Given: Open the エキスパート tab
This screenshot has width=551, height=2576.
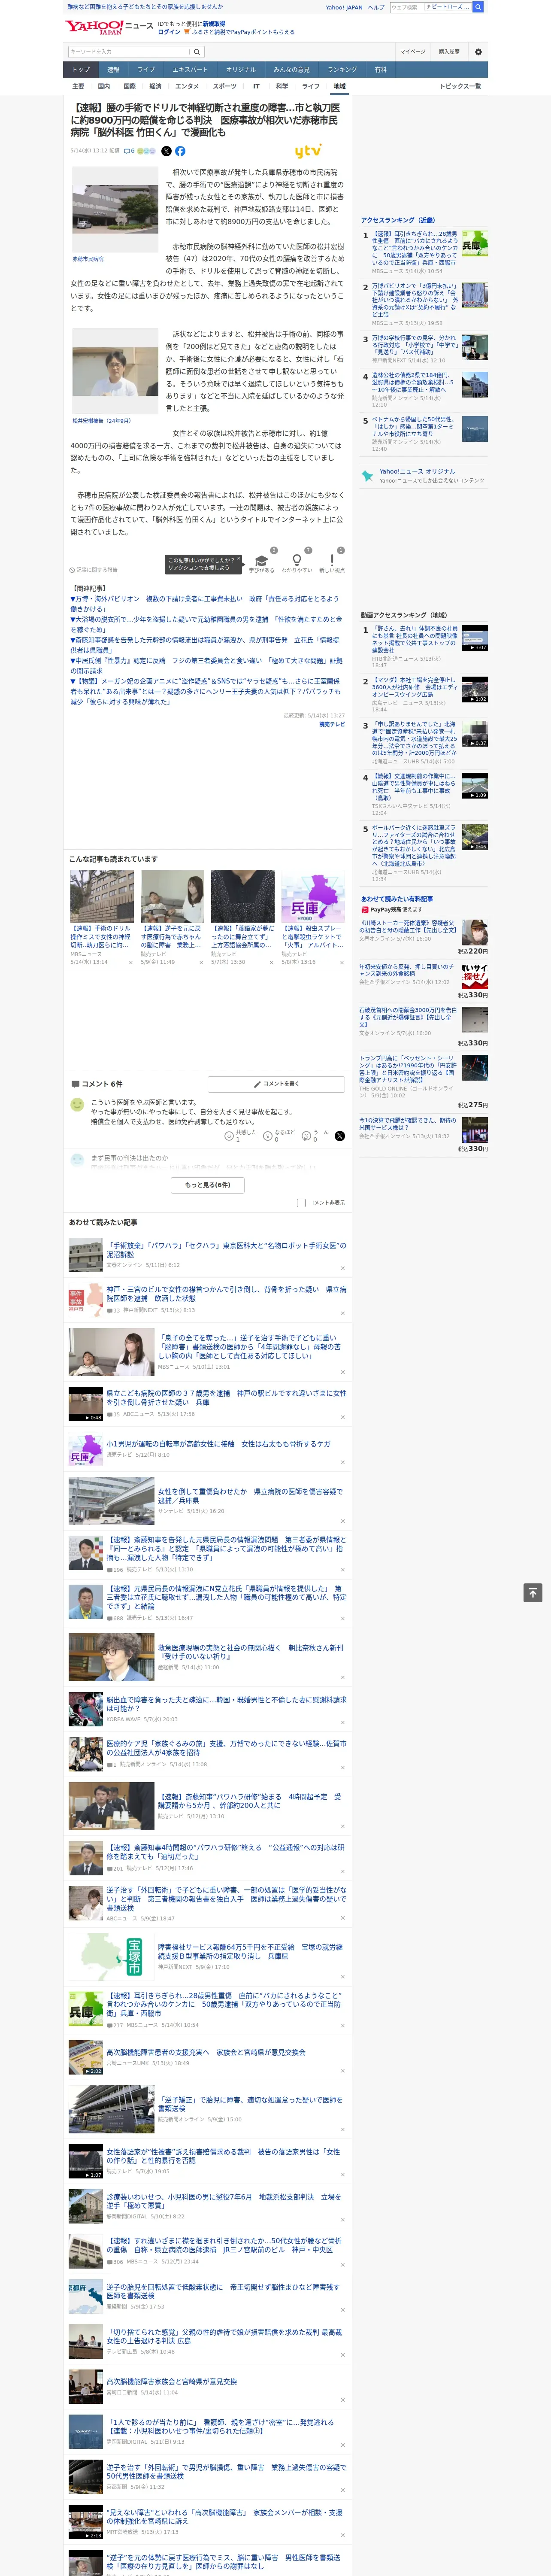Looking at the screenshot, I should (x=190, y=70).
